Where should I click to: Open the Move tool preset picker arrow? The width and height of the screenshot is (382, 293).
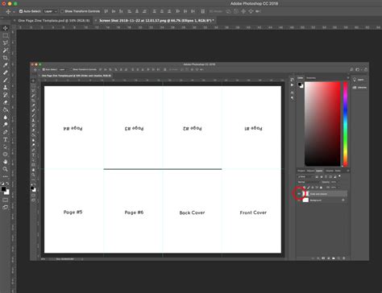[14, 11]
